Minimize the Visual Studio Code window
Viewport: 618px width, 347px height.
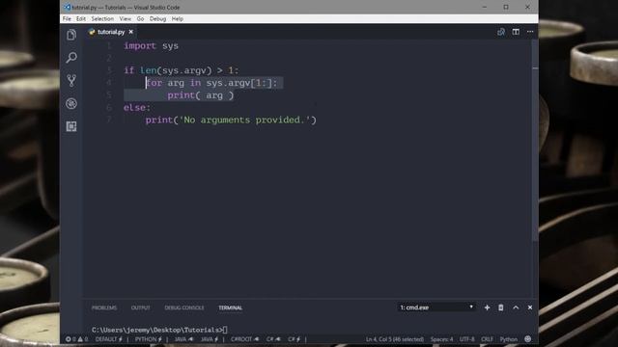[x=485, y=7]
